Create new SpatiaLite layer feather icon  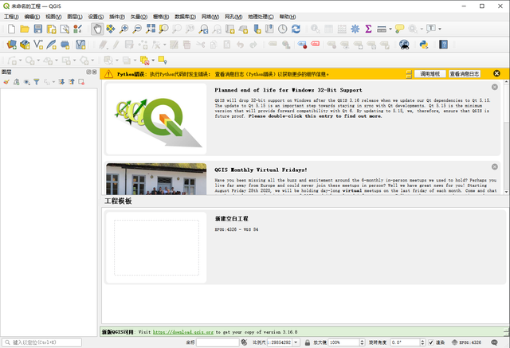(51, 45)
